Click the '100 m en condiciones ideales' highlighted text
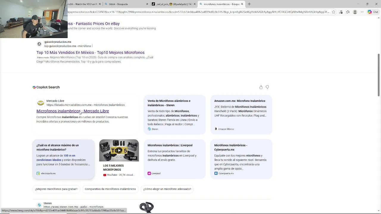381x214 pixels. 56,158
